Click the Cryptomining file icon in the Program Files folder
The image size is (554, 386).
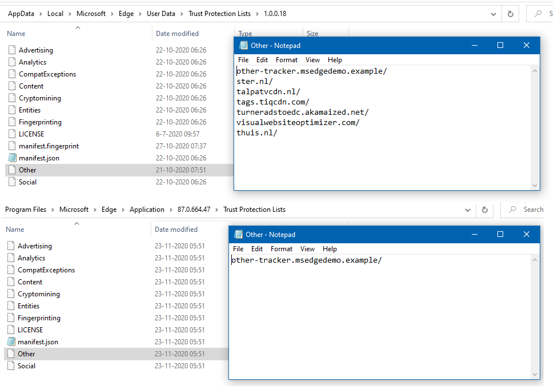(x=11, y=293)
